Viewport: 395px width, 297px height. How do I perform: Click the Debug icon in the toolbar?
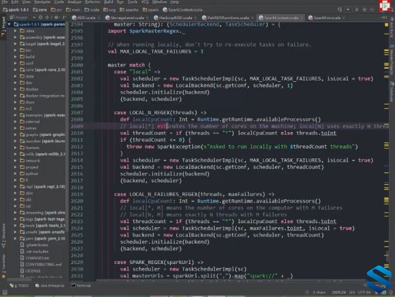(x=364, y=10)
